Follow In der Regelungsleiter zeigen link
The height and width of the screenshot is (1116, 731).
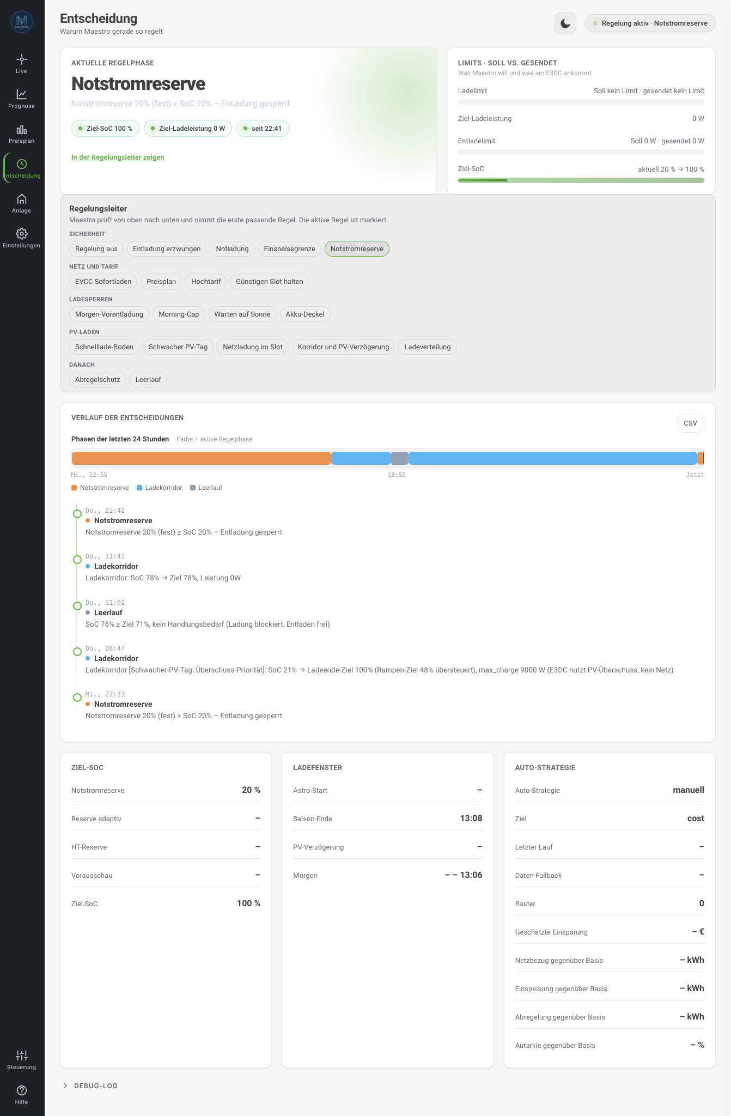click(118, 157)
